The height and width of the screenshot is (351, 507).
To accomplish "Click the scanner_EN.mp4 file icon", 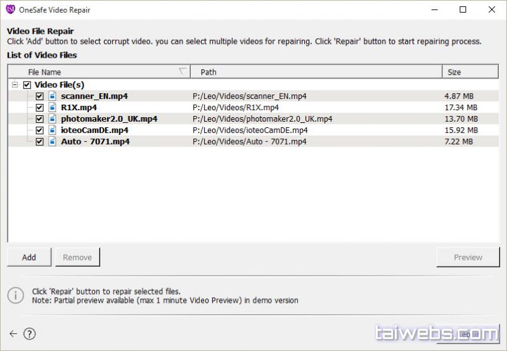I will [53, 96].
